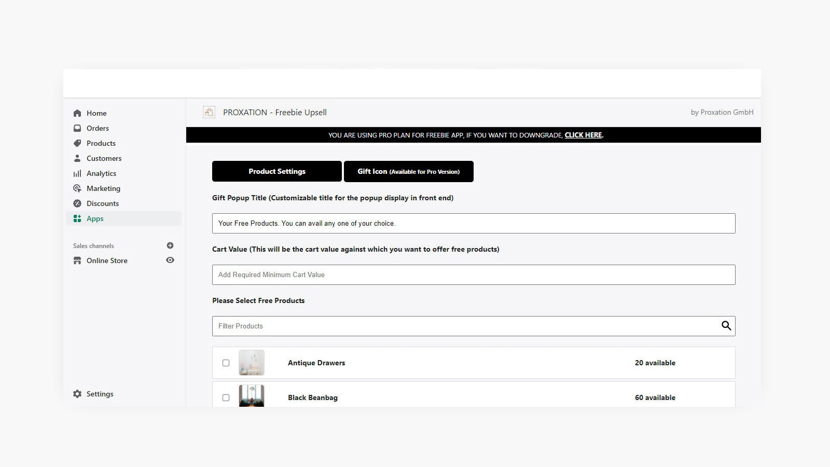Click the Black Beanbag product thumbnail
830x467 pixels.
(x=252, y=396)
